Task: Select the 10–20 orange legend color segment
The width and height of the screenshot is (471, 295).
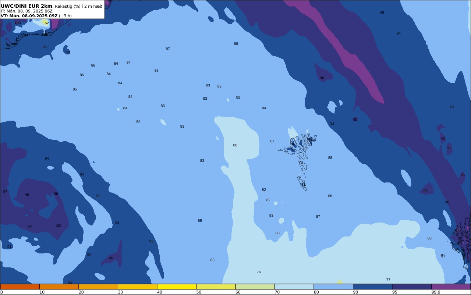Action: tap(59, 287)
